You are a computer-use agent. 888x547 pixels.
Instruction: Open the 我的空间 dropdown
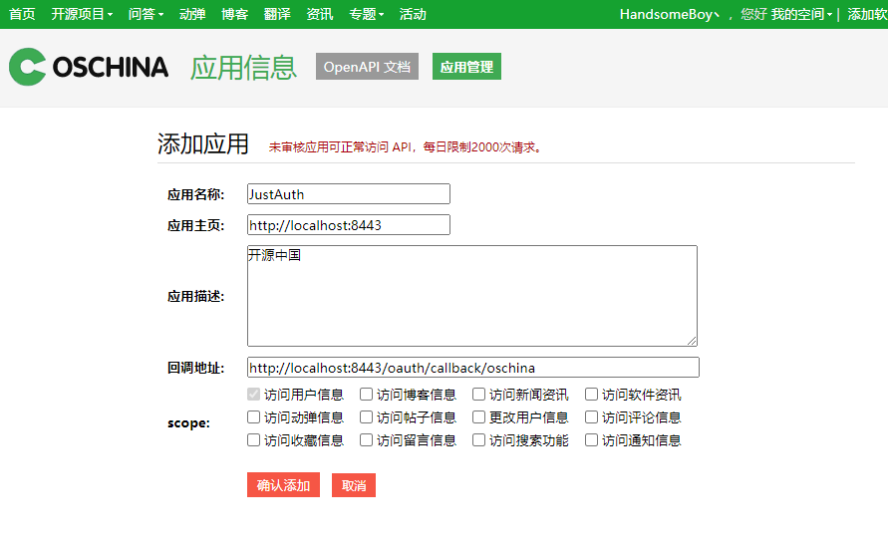pos(801,14)
